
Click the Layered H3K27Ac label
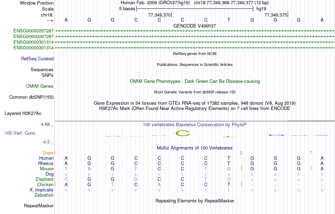point(23,114)
